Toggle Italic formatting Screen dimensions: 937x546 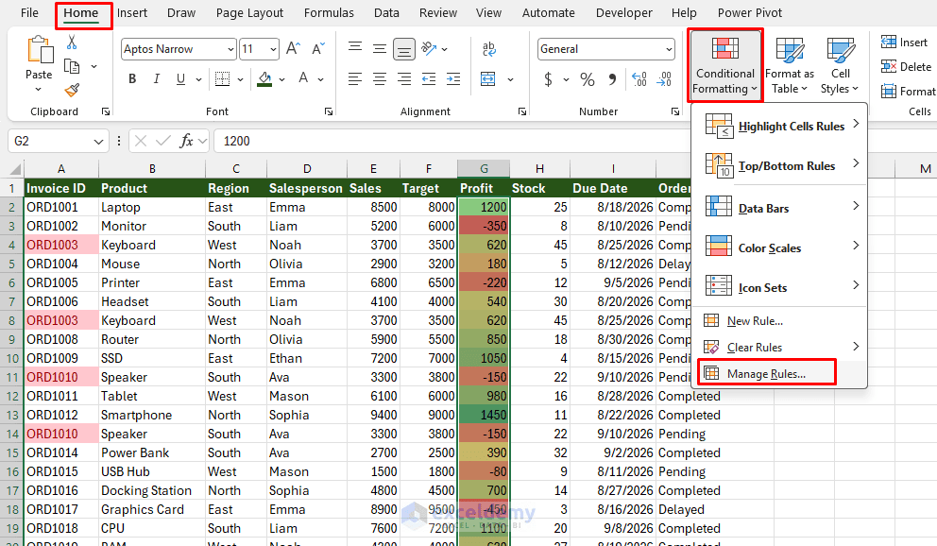(157, 78)
